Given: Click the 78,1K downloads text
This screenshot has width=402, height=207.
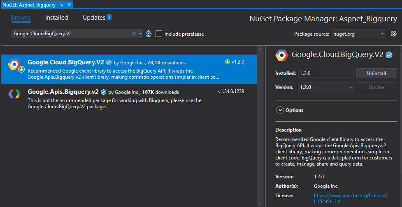Looking at the screenshot, I should (x=166, y=63).
